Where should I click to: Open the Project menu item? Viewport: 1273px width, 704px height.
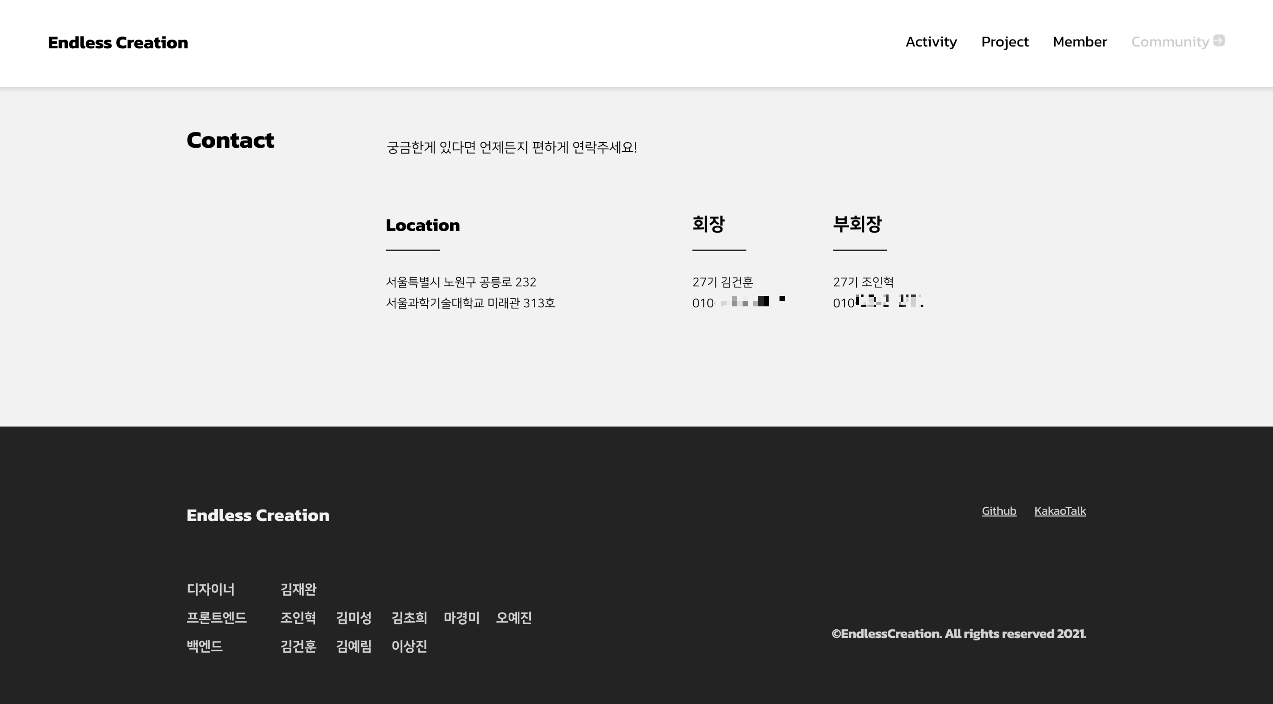(1005, 42)
